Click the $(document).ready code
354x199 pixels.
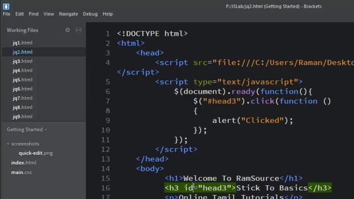[x=215, y=92]
